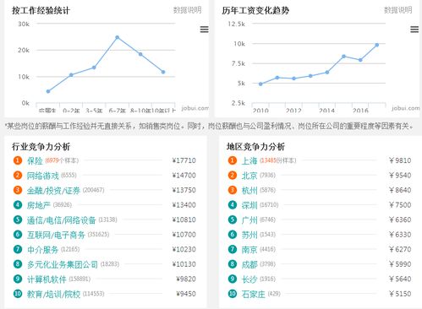Click the rank 10 badge beside 石家庄

pos(233,294)
